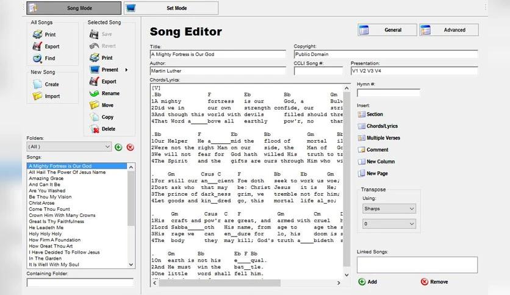Select I Have Decided To Follow Jesus
Image resolution: width=510 pixels, height=295 pixels.
click(x=77, y=252)
